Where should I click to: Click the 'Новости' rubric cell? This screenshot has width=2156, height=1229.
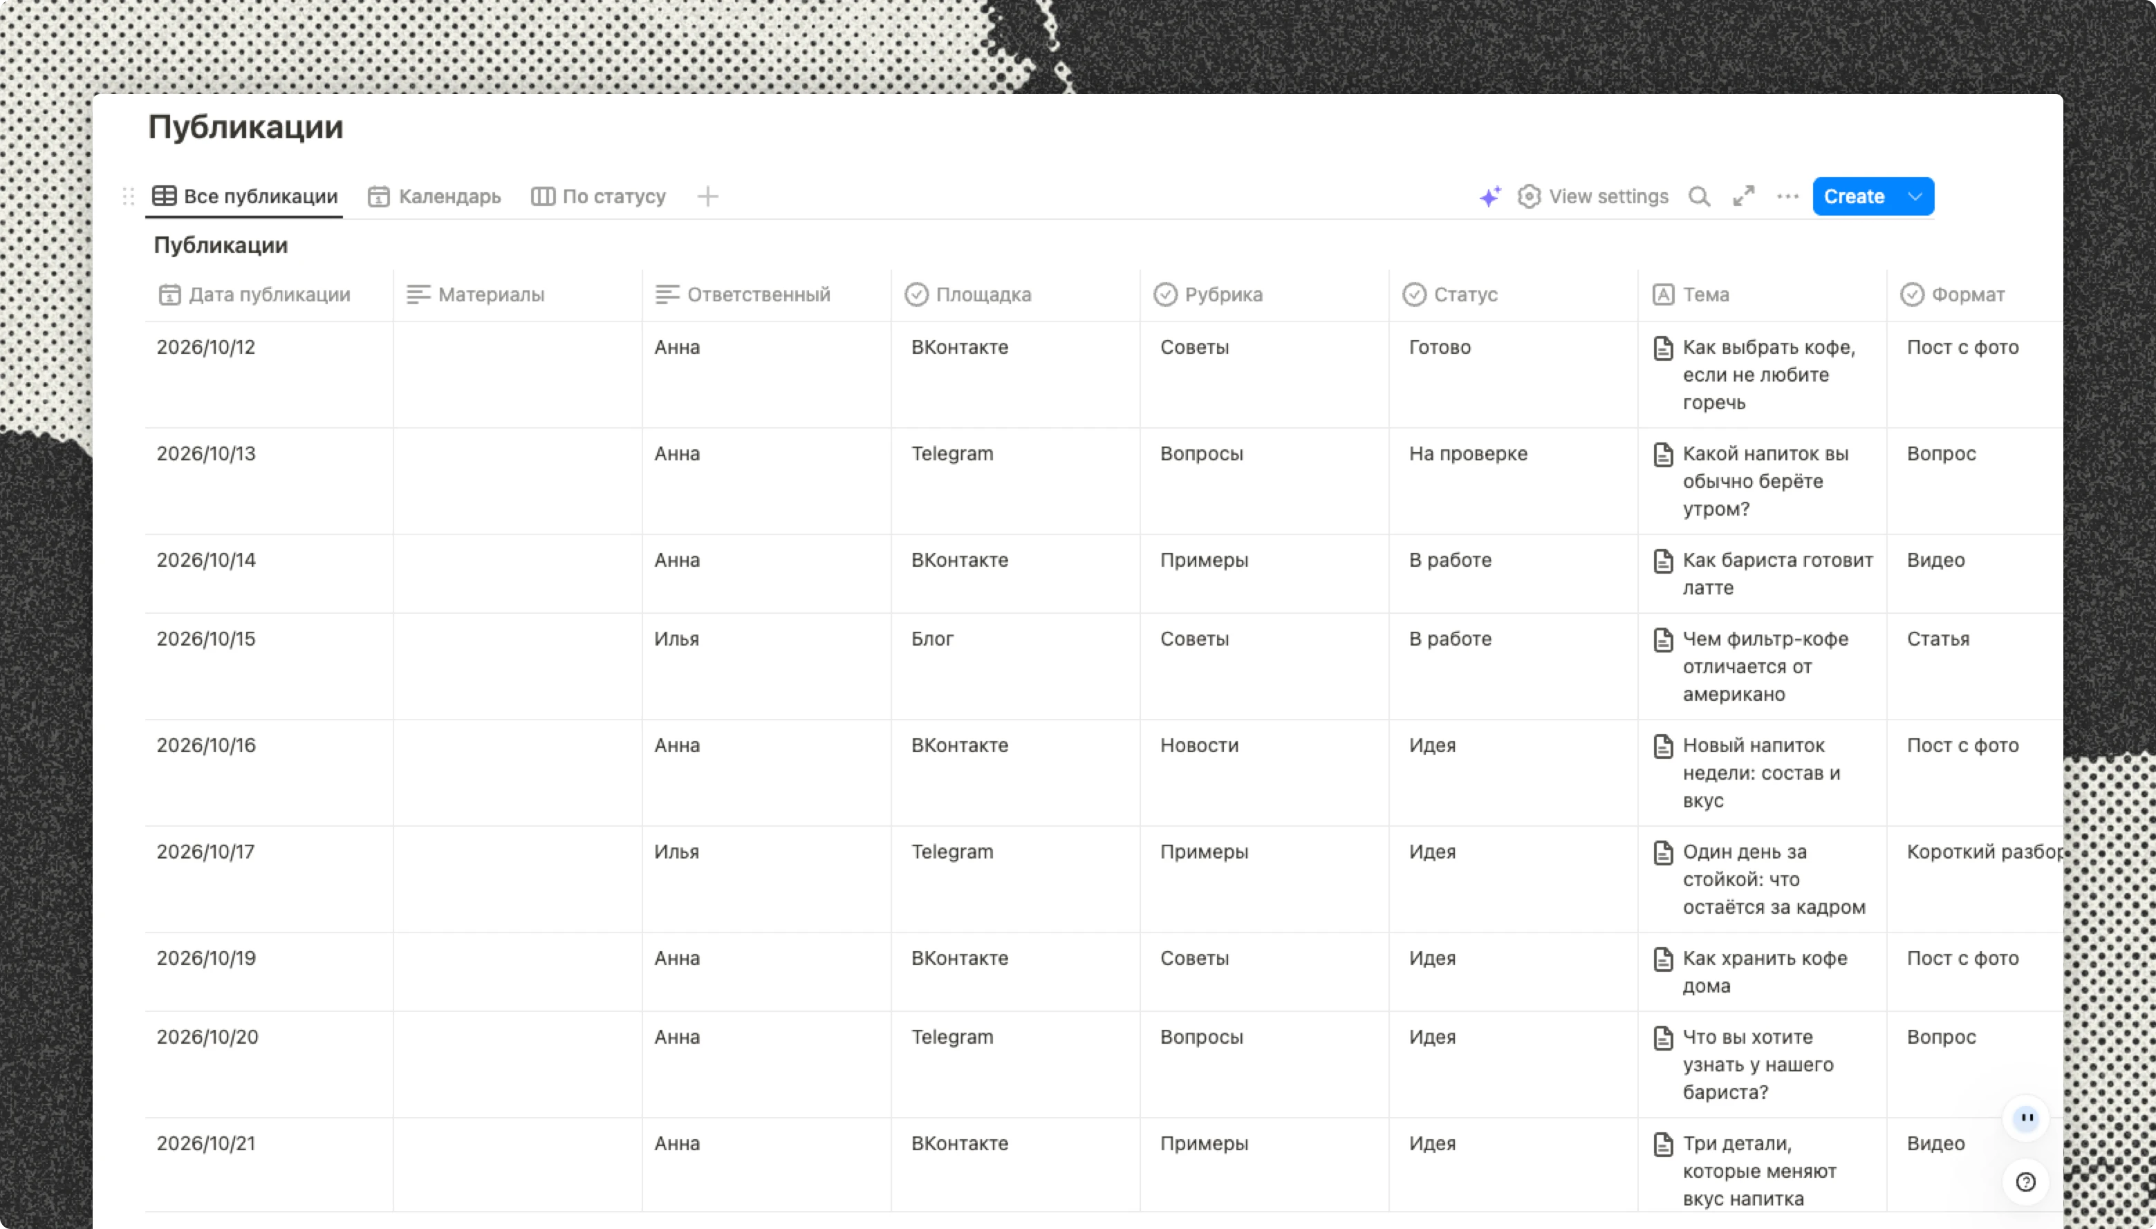coord(1265,772)
